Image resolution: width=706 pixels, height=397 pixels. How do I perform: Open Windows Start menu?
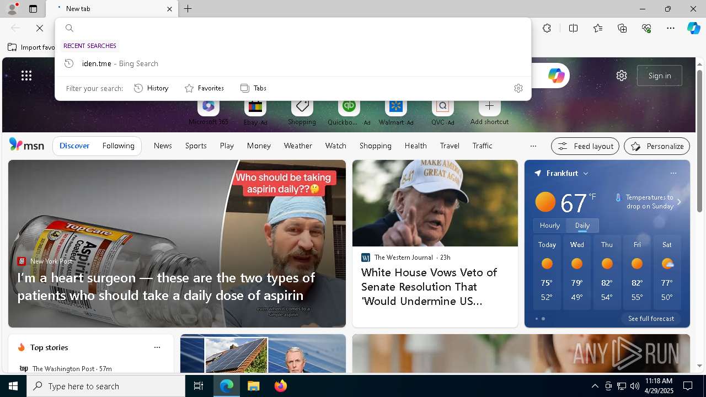pos(13,386)
